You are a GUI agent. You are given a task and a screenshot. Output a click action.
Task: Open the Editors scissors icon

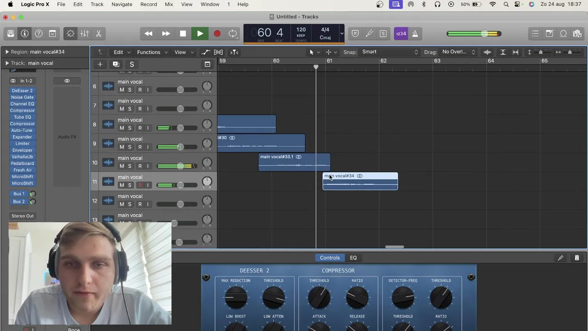click(98, 34)
